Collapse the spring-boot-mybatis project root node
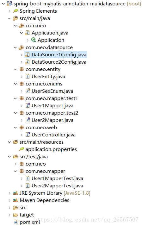 (x=3, y=4)
